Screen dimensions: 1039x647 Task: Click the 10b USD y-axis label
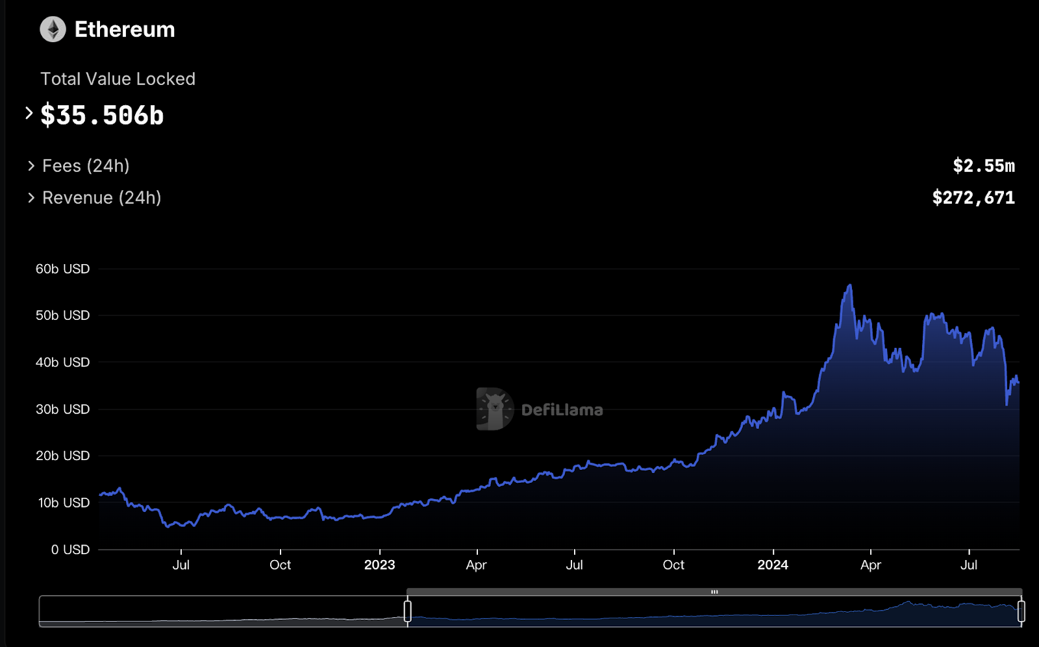(x=64, y=502)
